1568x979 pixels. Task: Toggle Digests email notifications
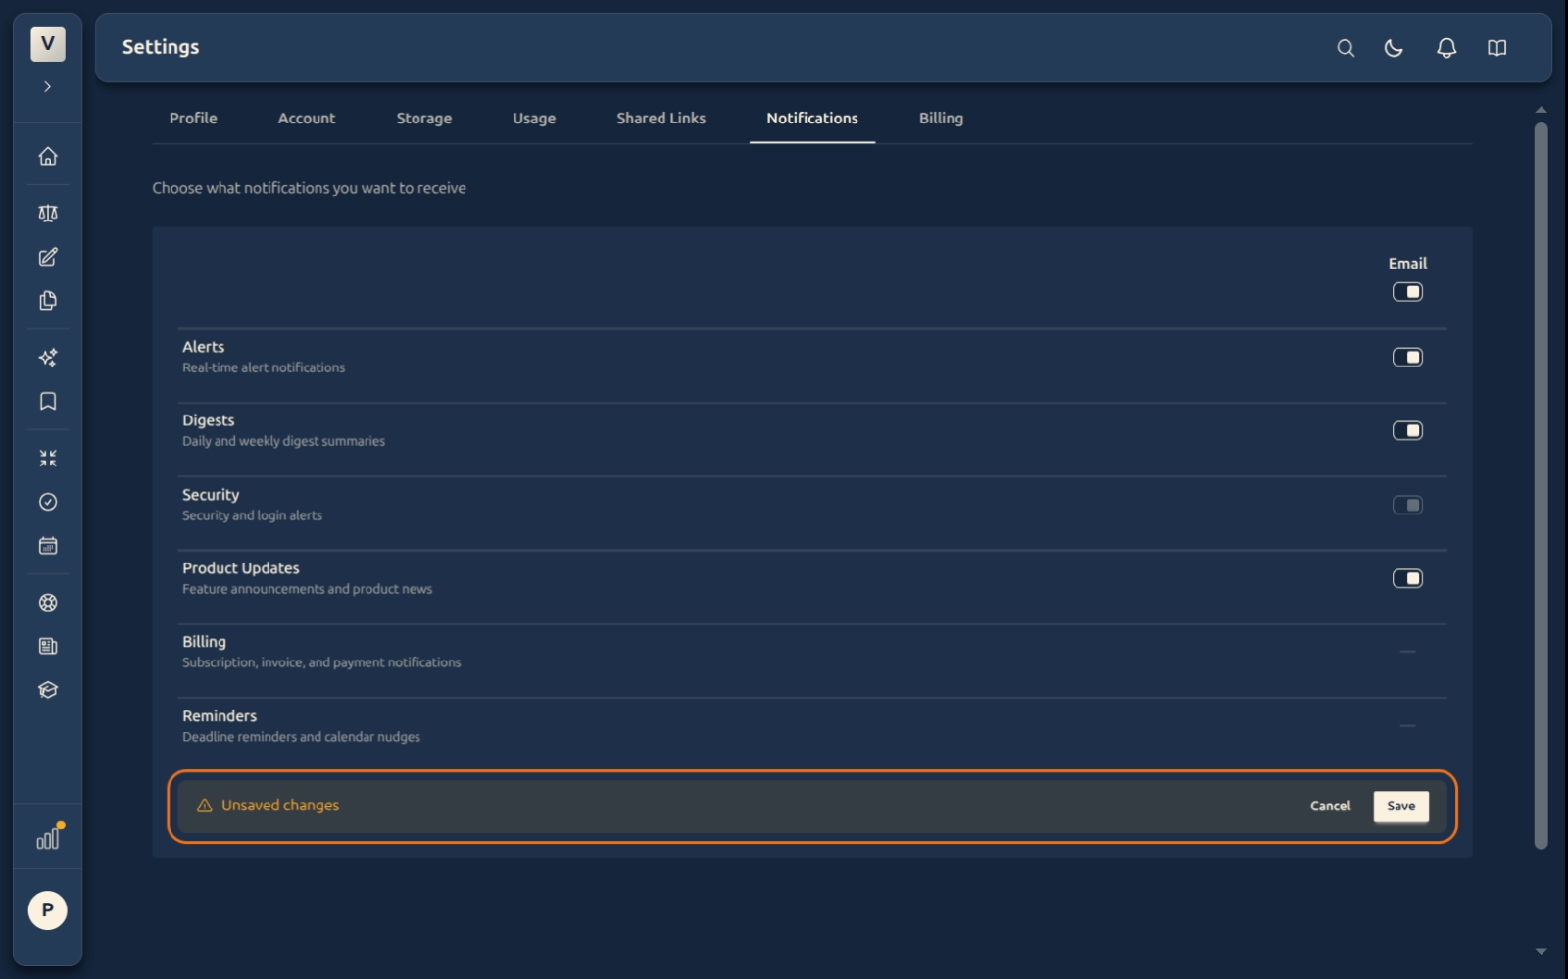tap(1407, 431)
